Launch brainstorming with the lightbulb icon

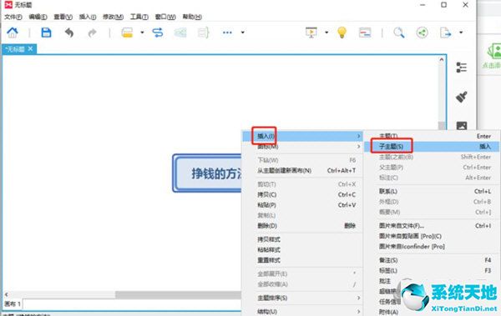(x=342, y=33)
